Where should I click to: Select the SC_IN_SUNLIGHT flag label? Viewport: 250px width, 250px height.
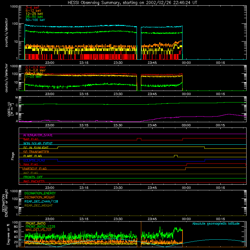[x=36, y=147]
